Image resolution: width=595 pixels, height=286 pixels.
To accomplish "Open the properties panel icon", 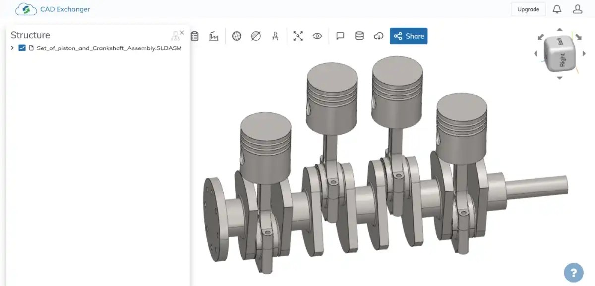I will [x=195, y=36].
